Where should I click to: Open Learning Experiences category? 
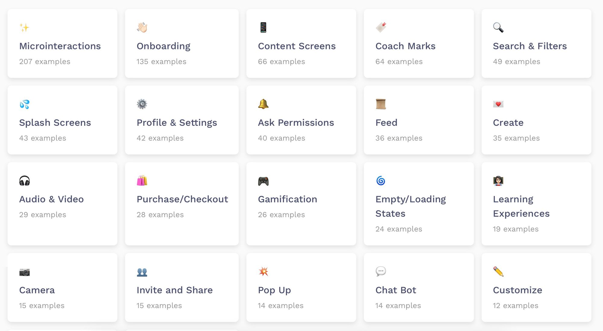tap(521, 206)
